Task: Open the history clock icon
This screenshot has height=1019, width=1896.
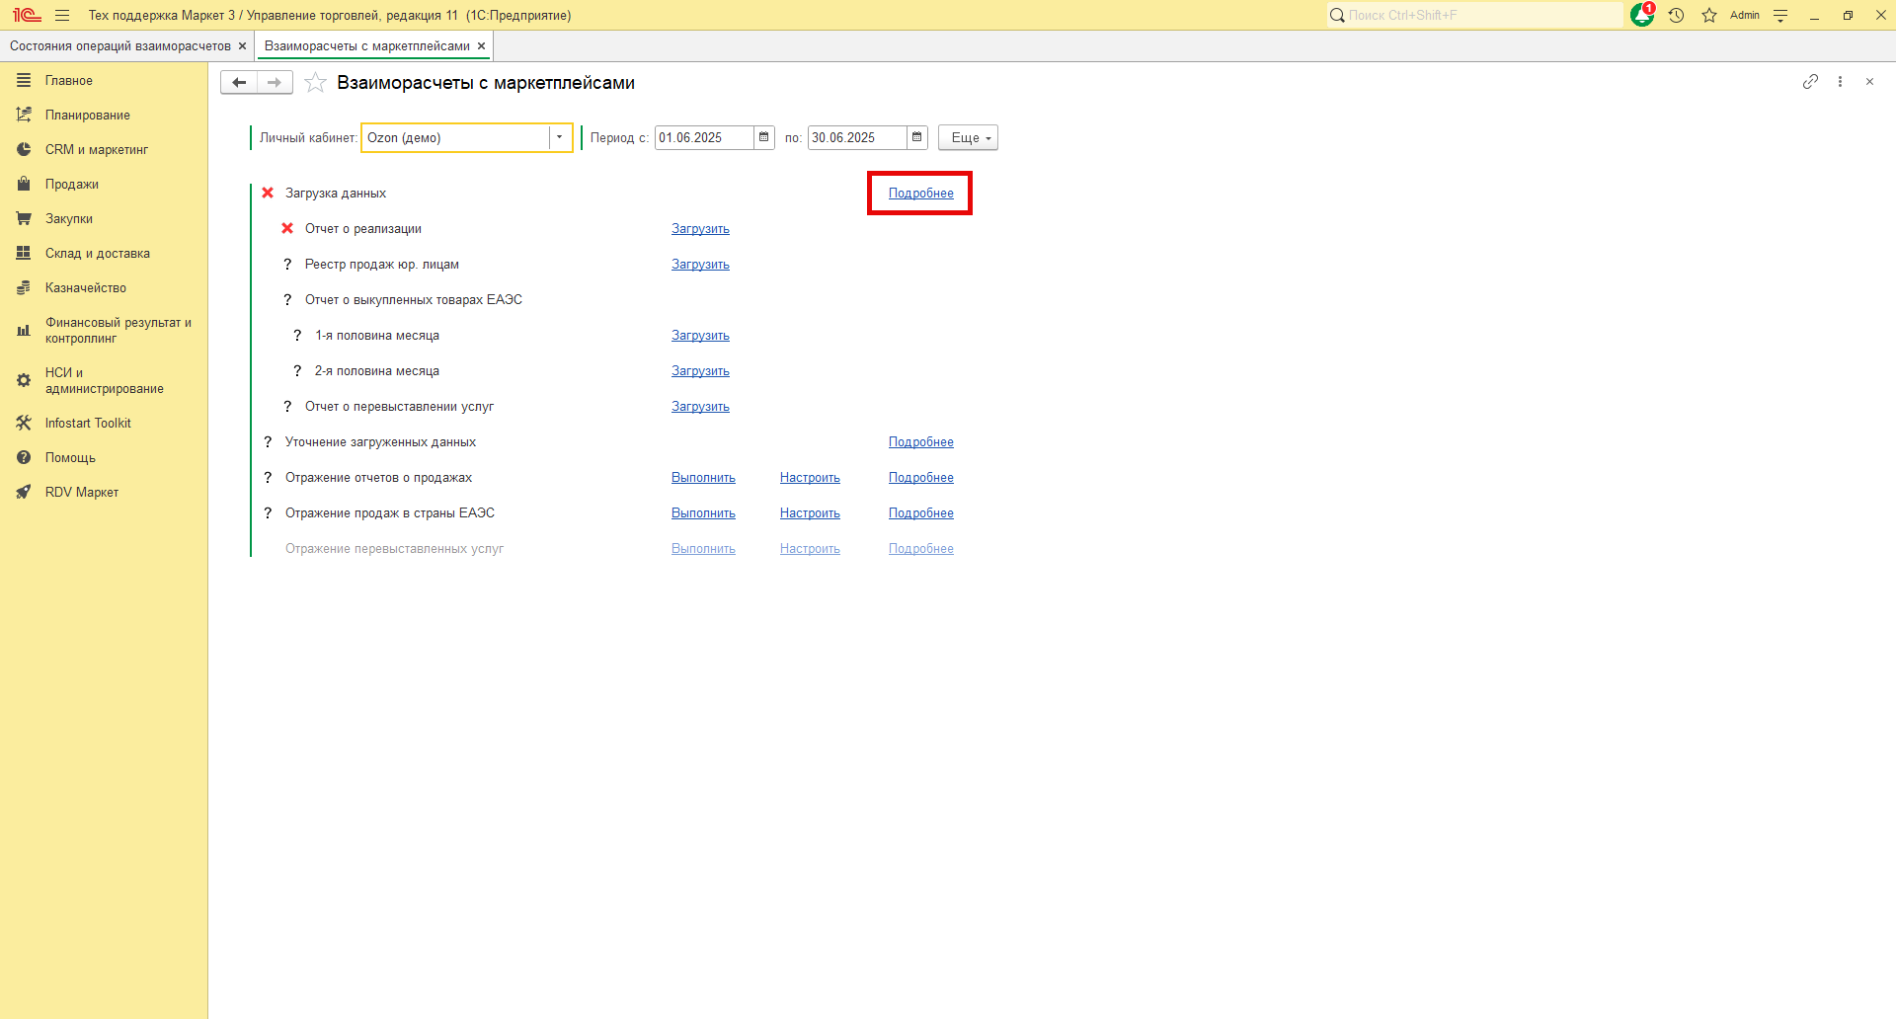Action: pos(1676,16)
